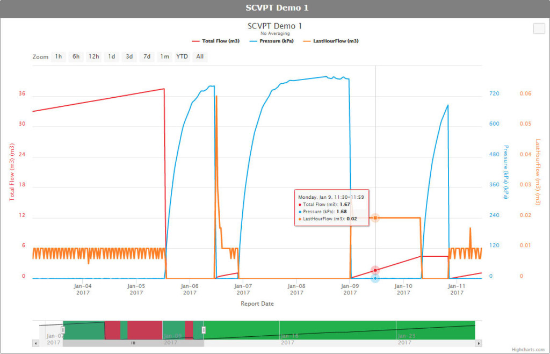The height and width of the screenshot is (354, 550).
Task: Set zoom range to 1d
Action: pos(112,56)
